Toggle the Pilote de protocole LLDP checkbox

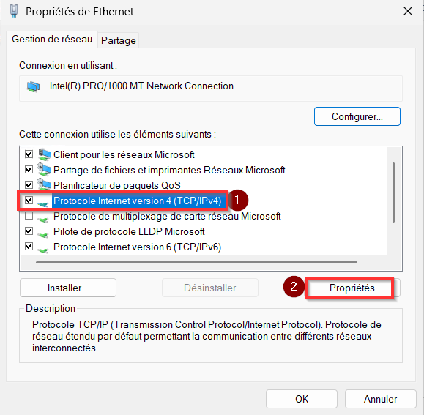click(29, 231)
